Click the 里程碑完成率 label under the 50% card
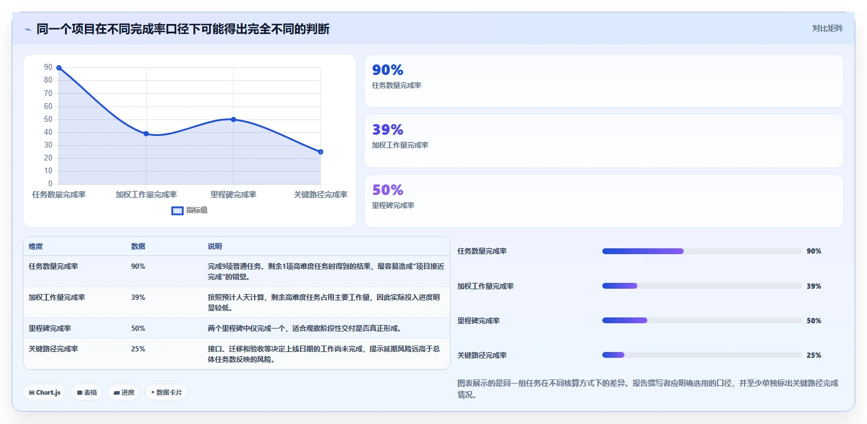Viewport: 867px width, 424px height. coord(393,206)
